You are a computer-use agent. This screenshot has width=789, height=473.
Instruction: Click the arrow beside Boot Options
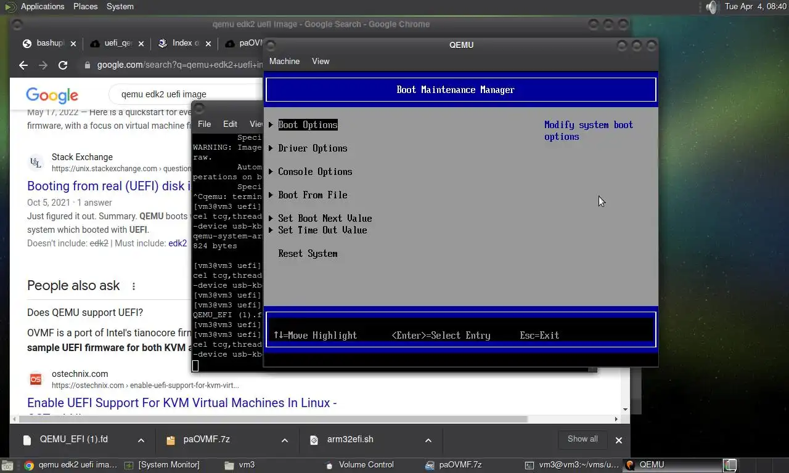271,125
